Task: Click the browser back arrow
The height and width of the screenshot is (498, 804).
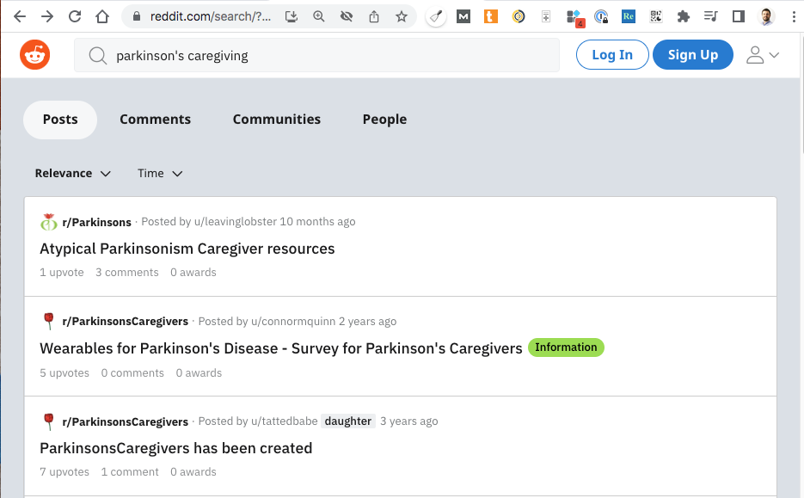Action: (20, 16)
